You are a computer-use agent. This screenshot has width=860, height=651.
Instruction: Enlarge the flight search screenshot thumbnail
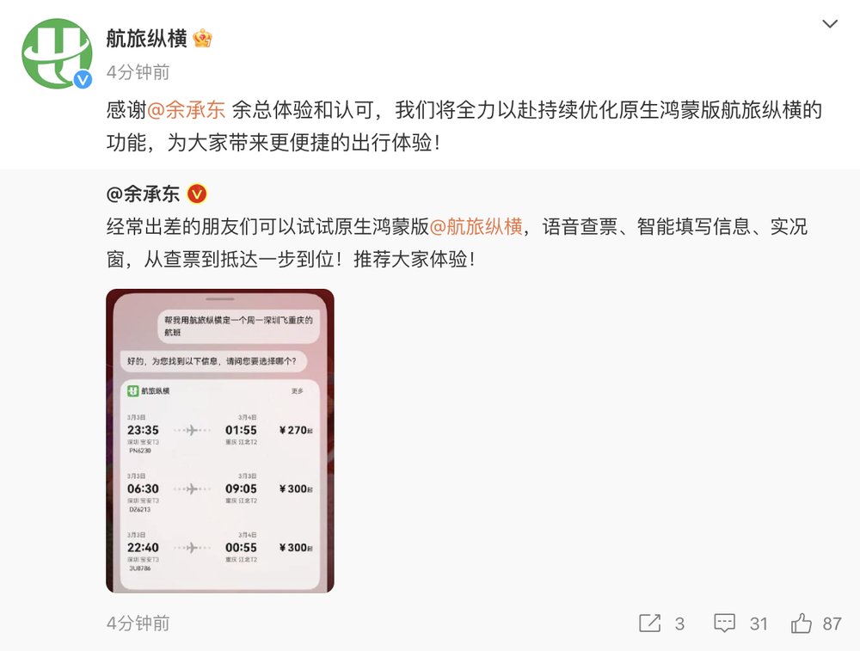(220, 440)
